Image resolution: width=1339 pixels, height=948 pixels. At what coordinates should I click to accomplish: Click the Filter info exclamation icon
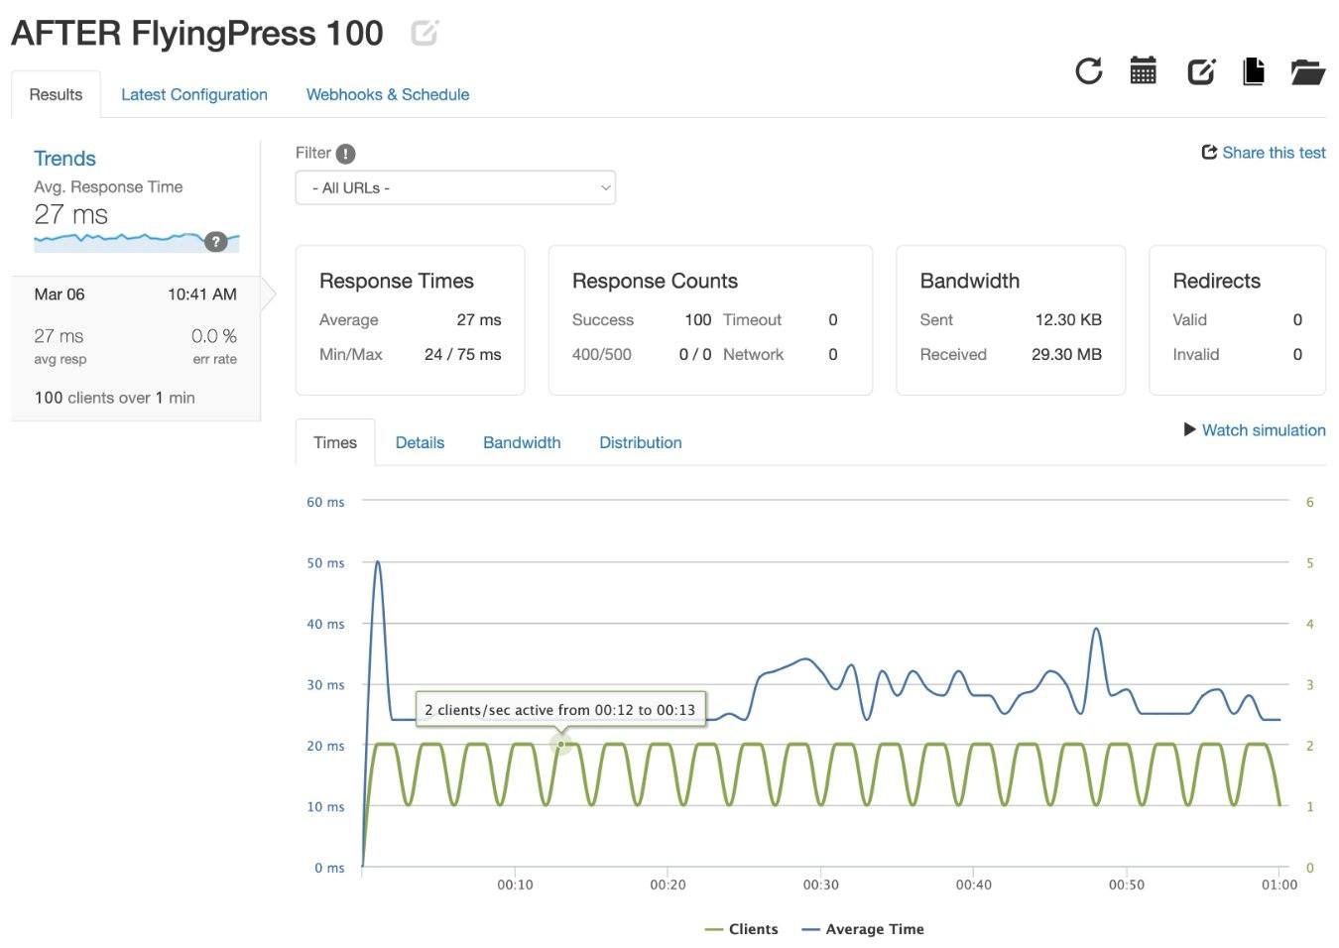coord(345,154)
